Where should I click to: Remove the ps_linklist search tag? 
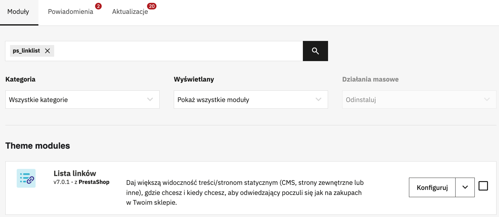coord(48,51)
